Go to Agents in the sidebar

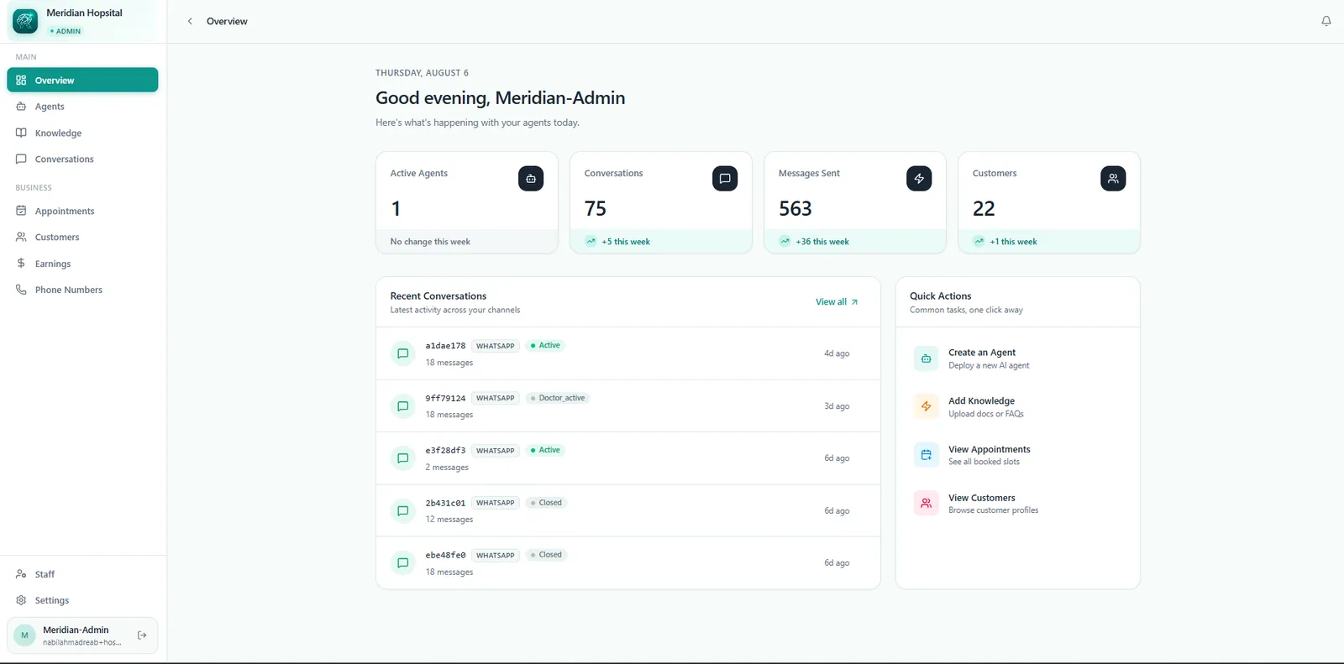click(x=82, y=107)
